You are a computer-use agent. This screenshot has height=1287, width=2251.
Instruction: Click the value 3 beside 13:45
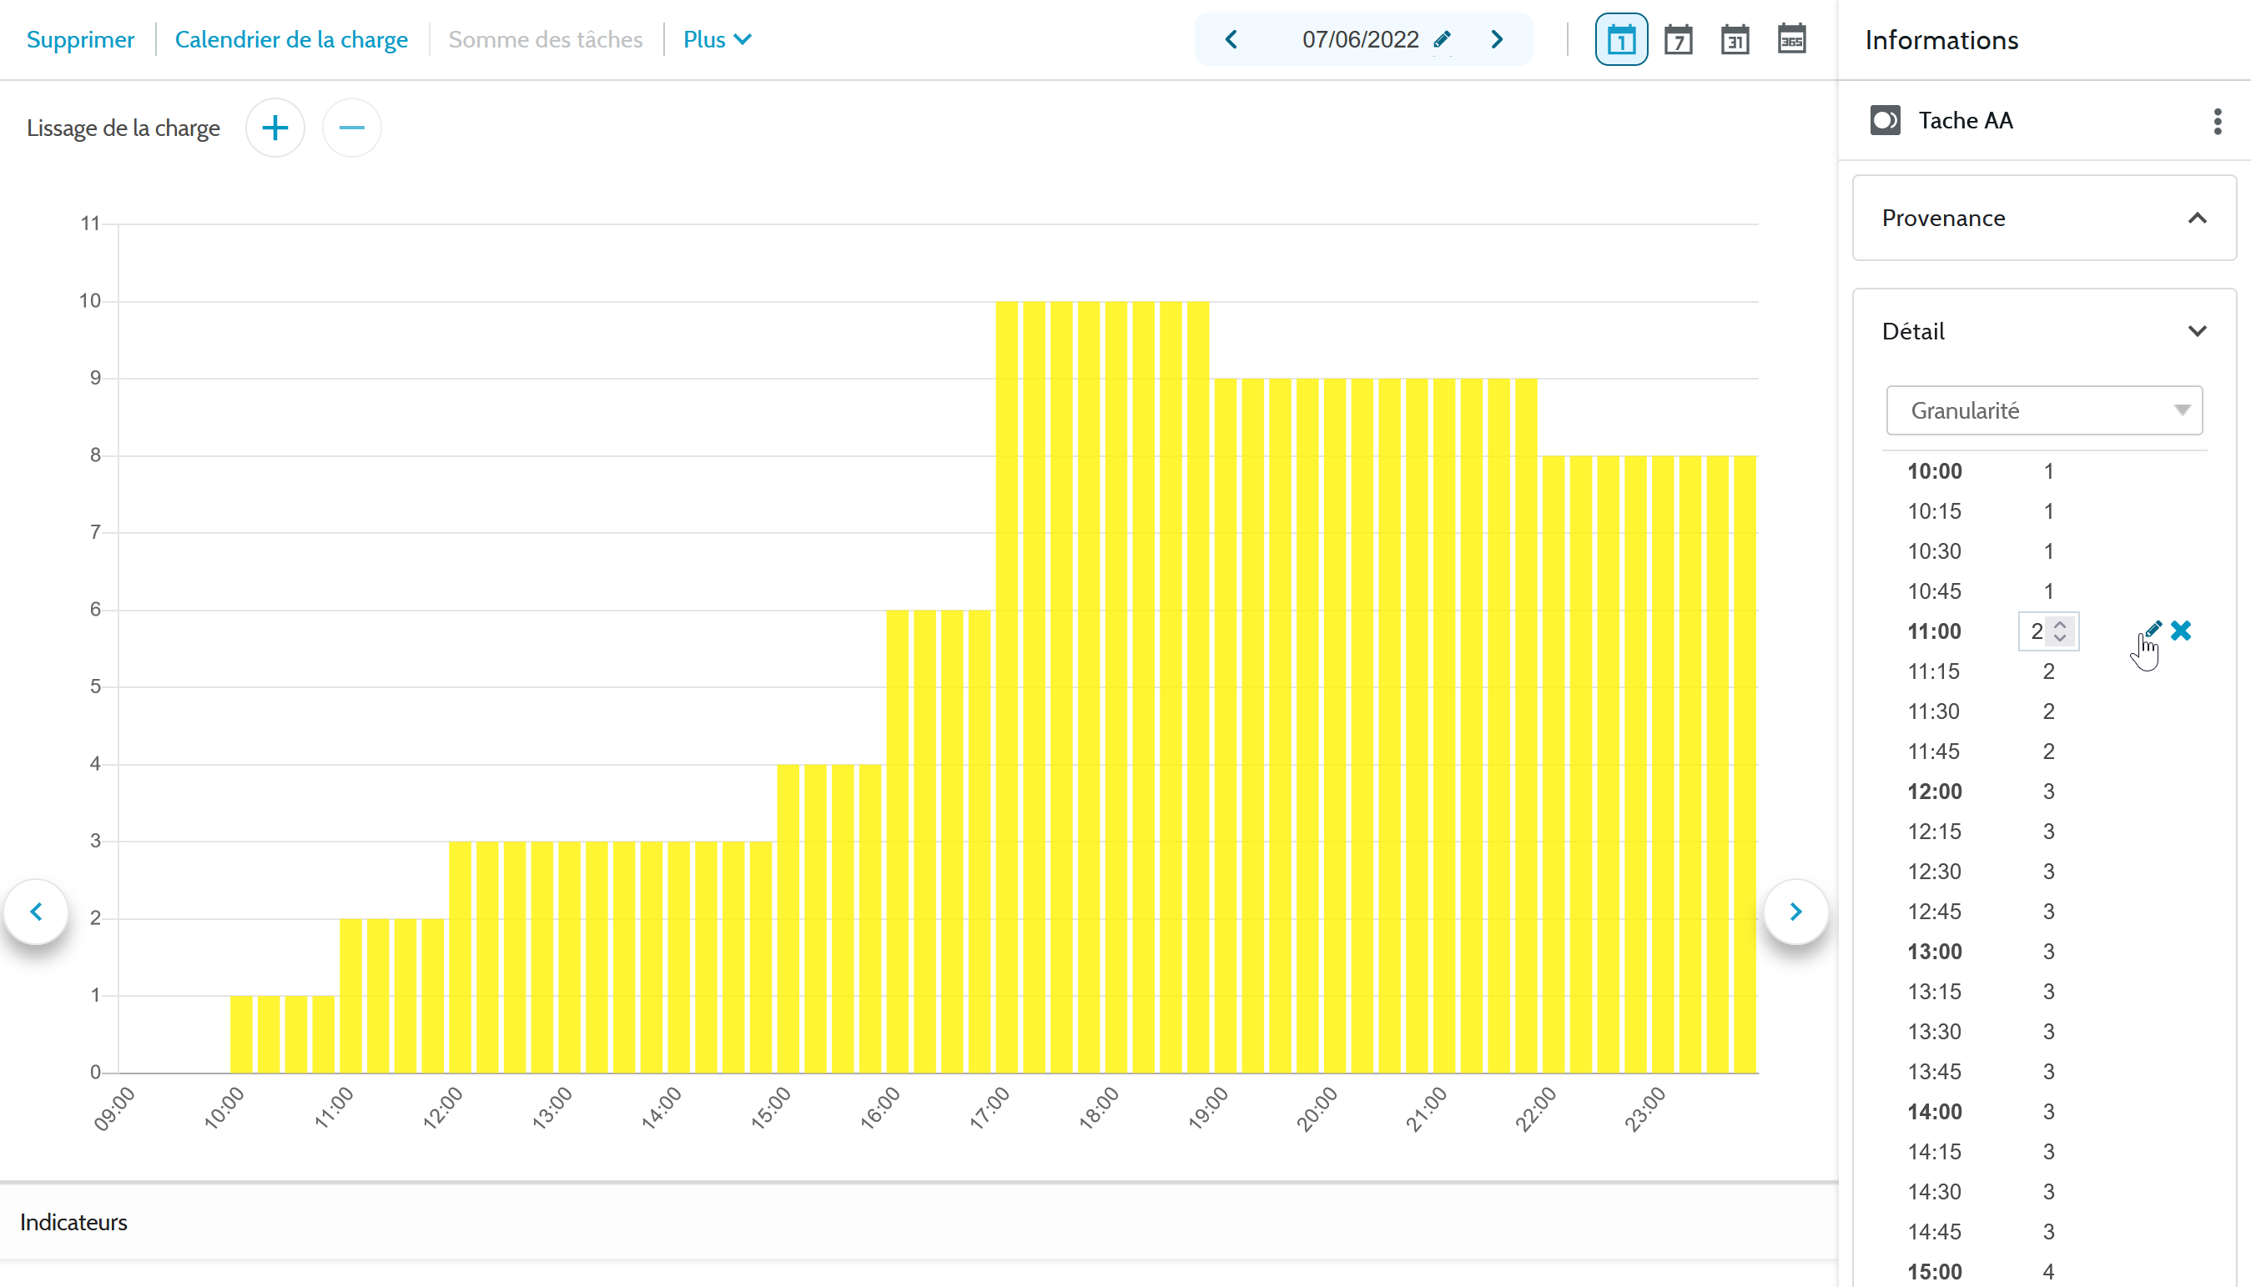point(2048,1071)
